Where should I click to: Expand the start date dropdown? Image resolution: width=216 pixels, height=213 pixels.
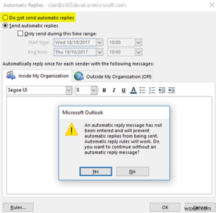tap(99, 42)
